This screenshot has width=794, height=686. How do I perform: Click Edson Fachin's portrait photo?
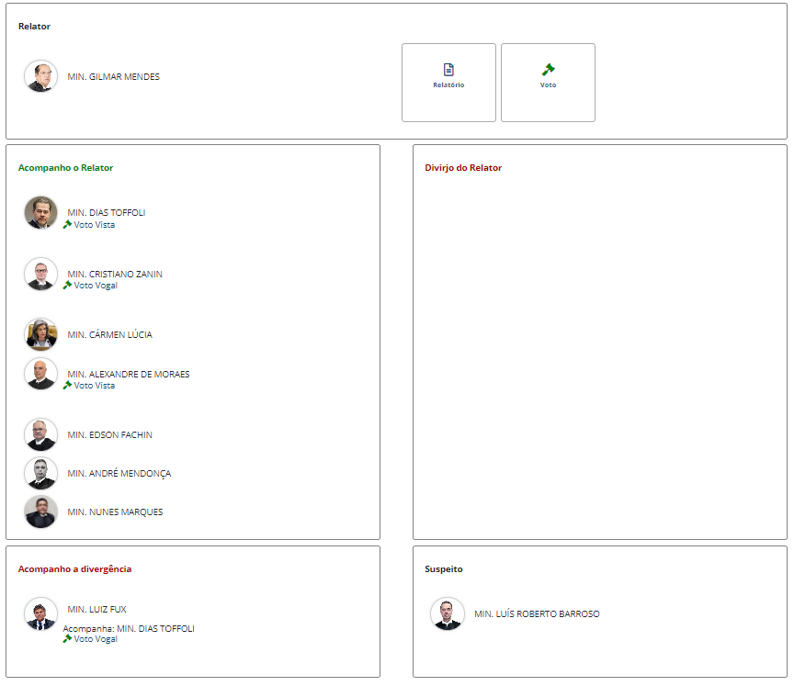pos(40,434)
